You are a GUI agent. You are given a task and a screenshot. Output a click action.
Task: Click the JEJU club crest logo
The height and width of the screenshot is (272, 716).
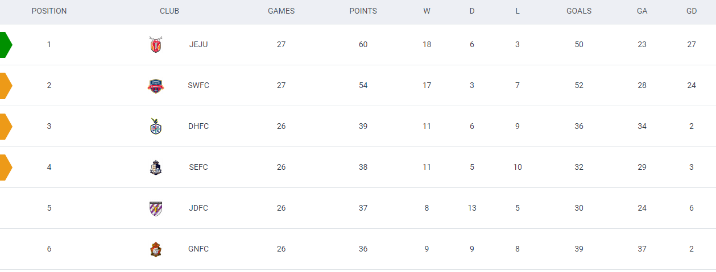155,44
